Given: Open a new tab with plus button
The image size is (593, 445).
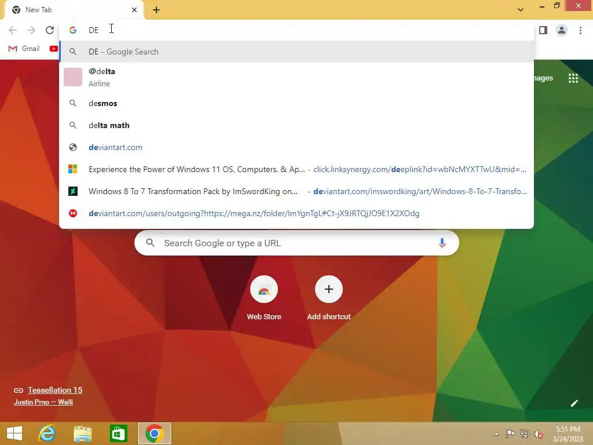Looking at the screenshot, I should tap(156, 10).
